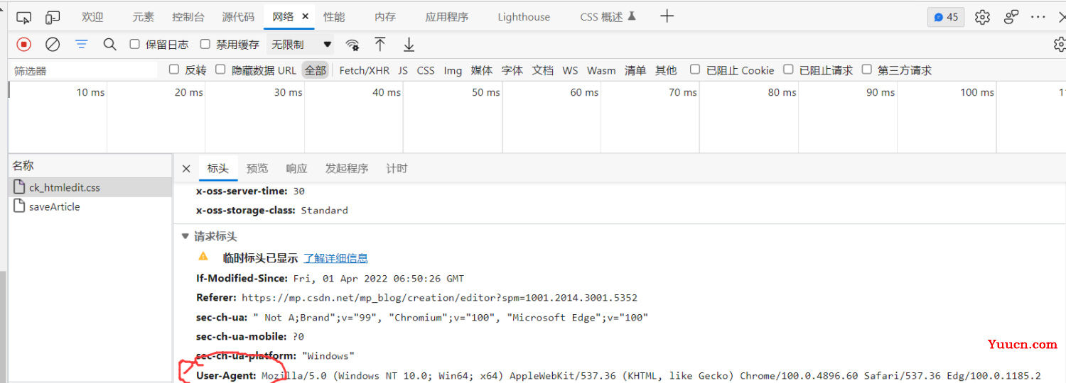
Task: Filter requests by 文档 type
Action: pos(543,70)
